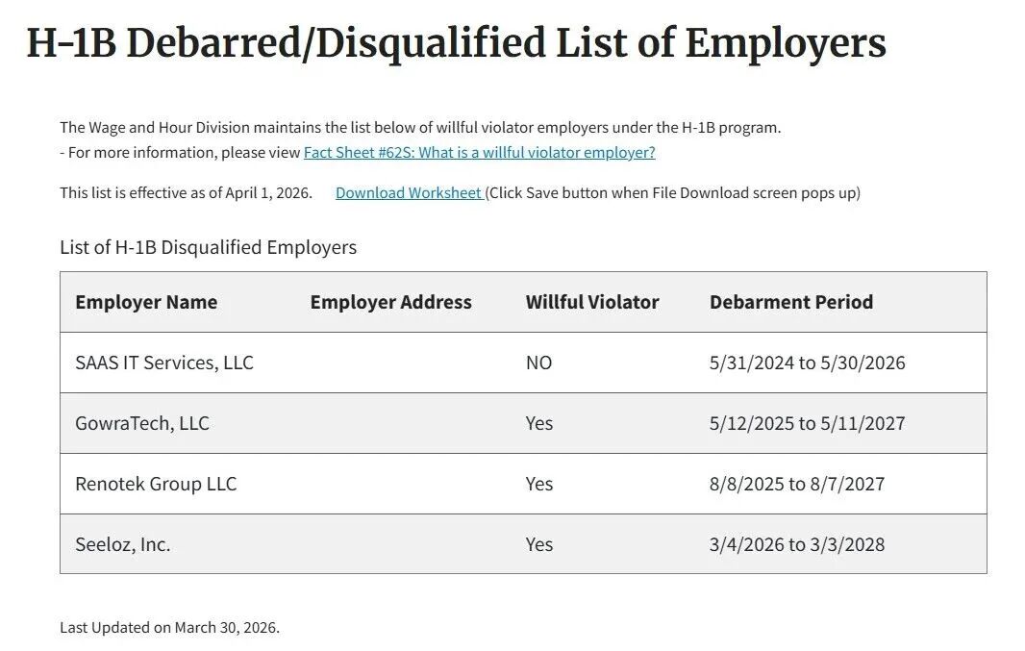1025x651 pixels.
Task: Click the Willful Violator column header
Action: pos(592,302)
